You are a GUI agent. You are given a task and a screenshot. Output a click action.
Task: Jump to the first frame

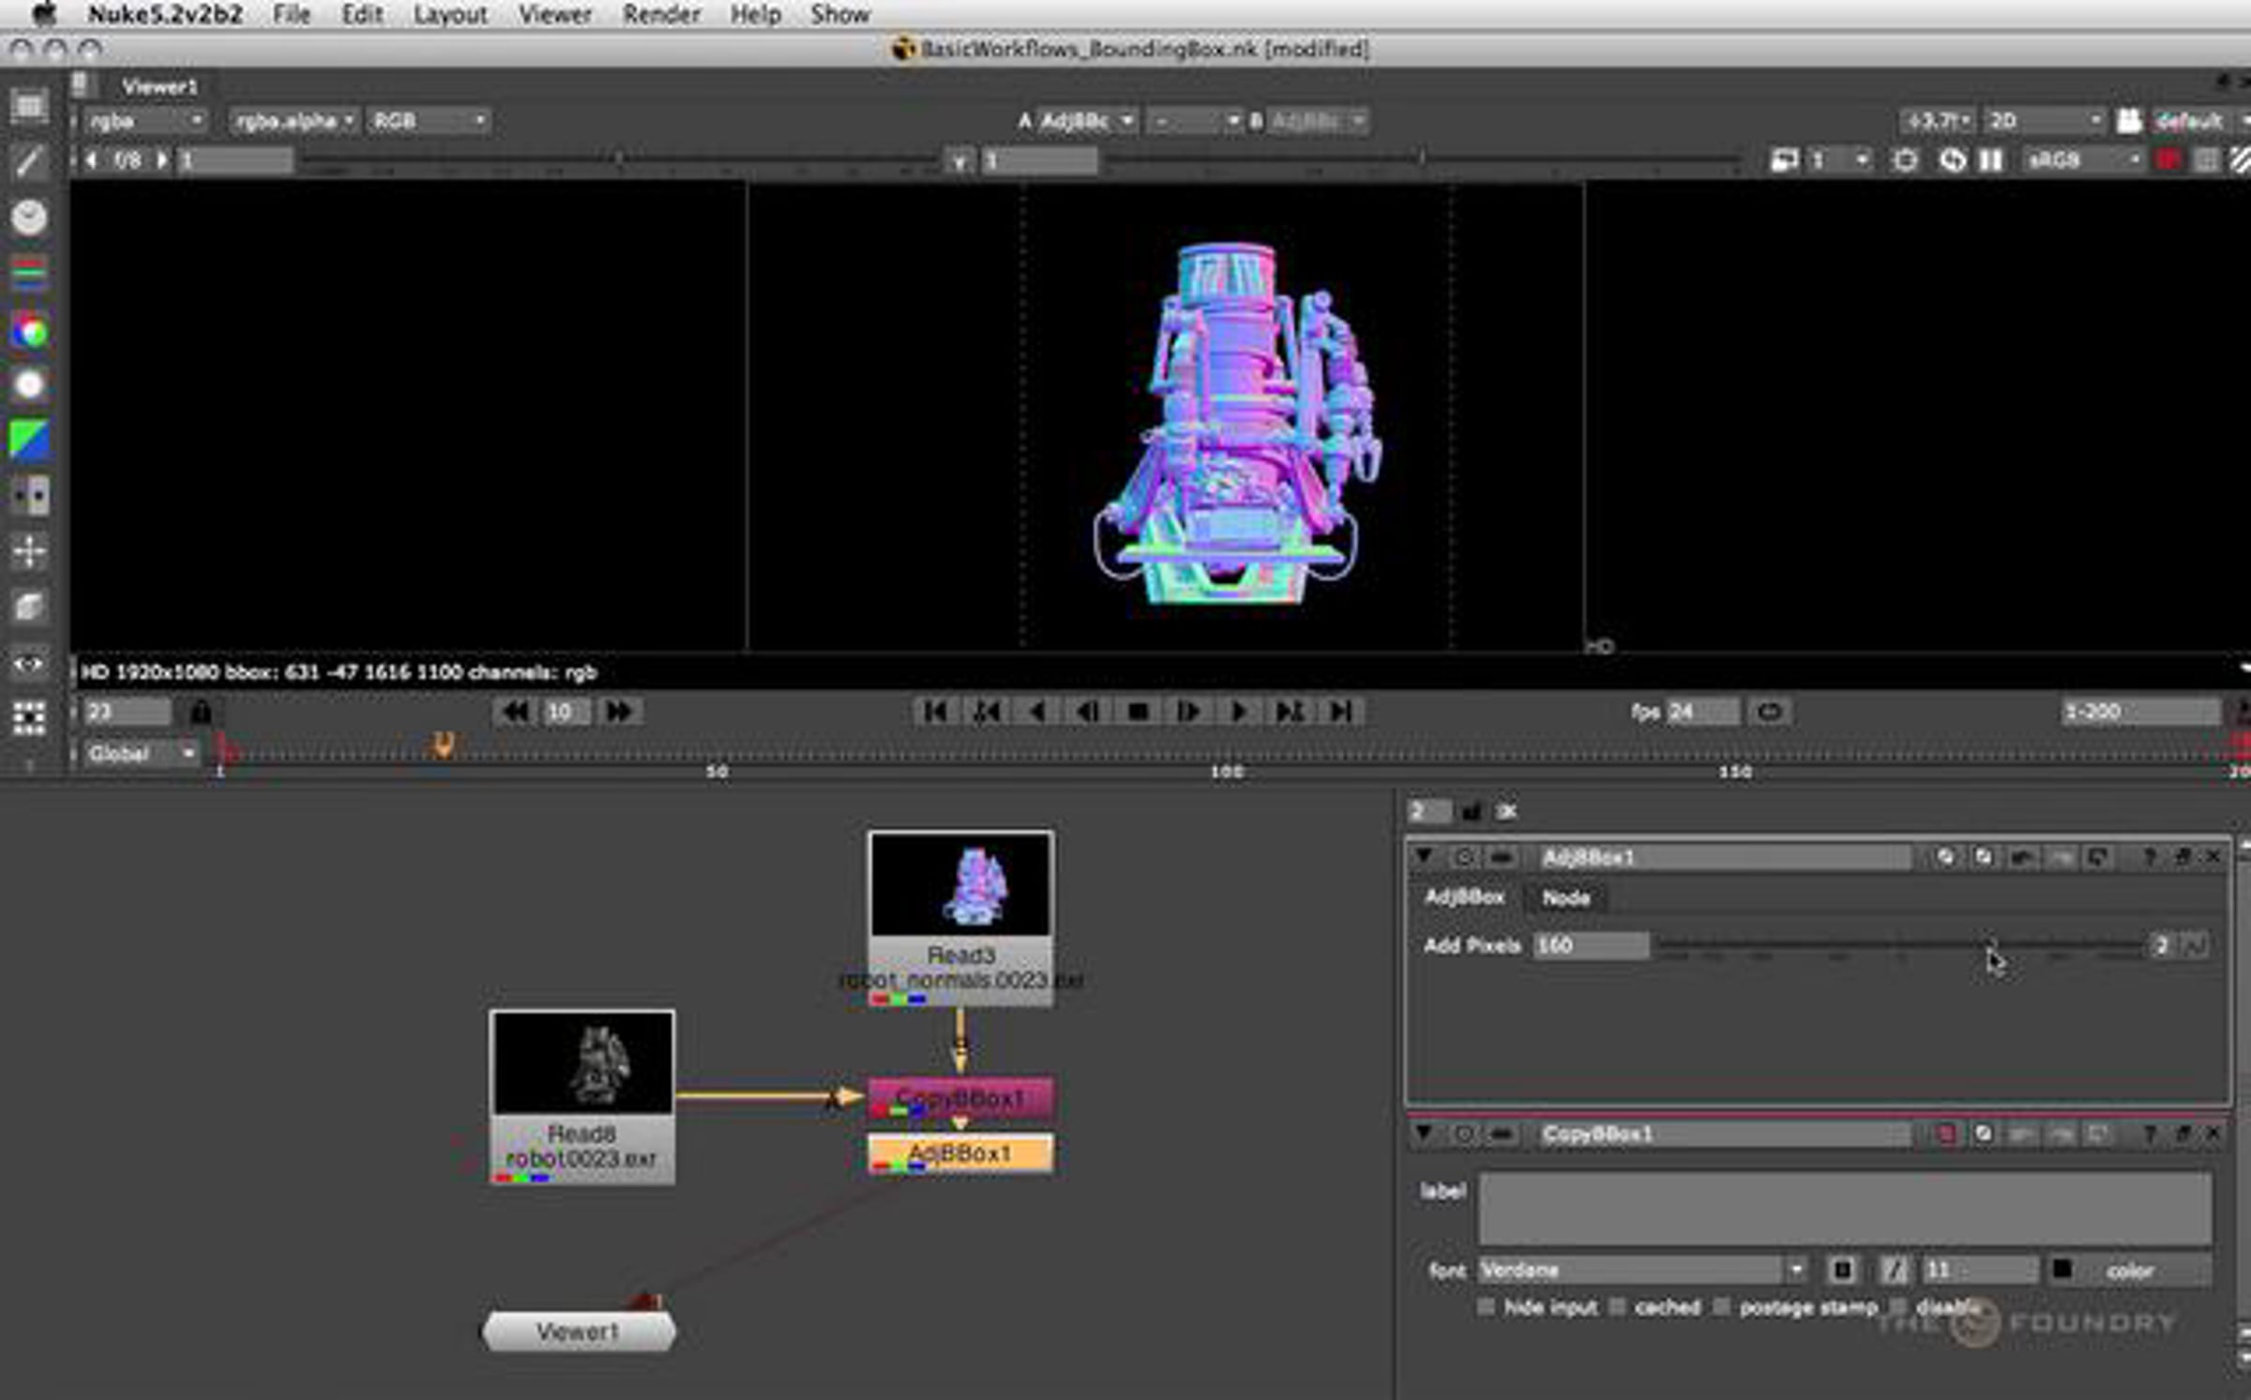(x=934, y=712)
